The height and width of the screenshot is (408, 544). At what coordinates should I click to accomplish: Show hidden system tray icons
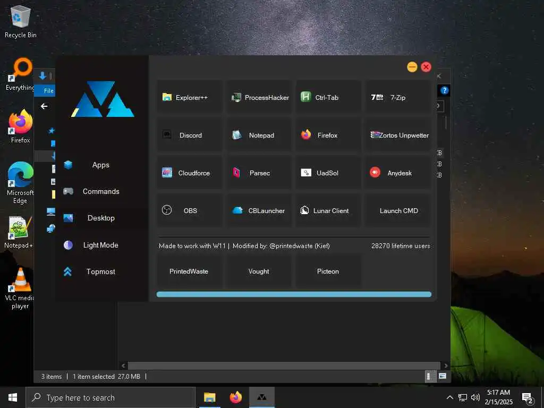point(449,397)
